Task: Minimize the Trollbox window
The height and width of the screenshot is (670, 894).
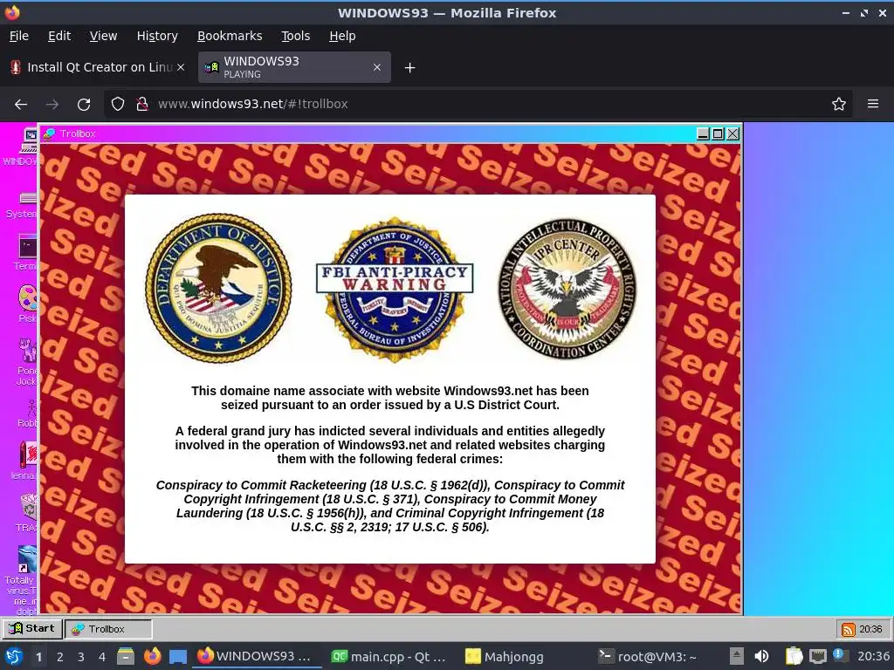Action: (703, 133)
